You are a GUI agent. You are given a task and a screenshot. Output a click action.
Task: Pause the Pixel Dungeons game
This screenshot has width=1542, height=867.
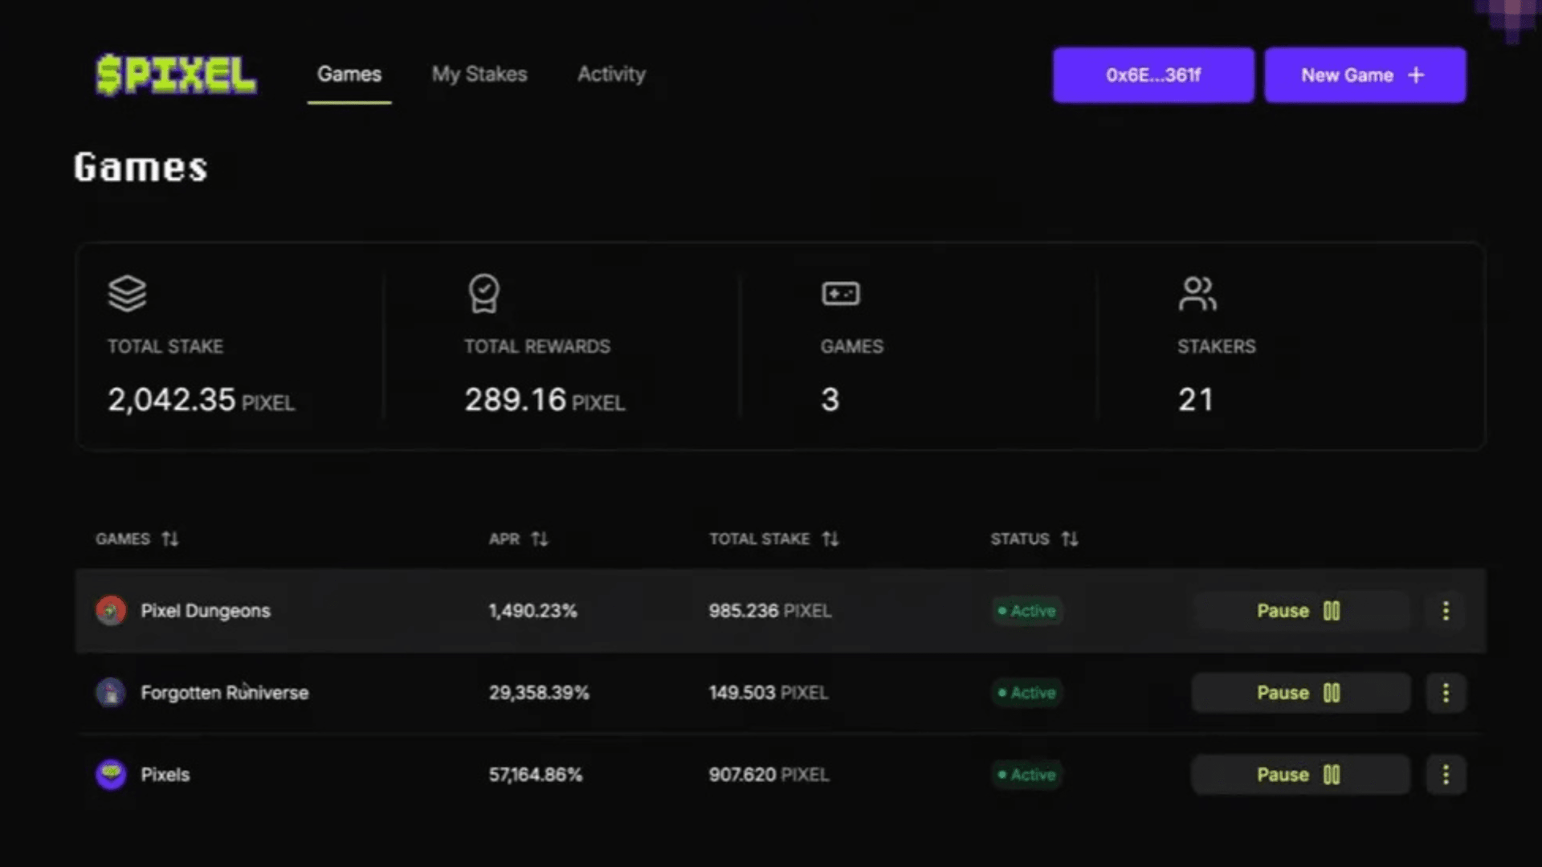pos(1299,611)
